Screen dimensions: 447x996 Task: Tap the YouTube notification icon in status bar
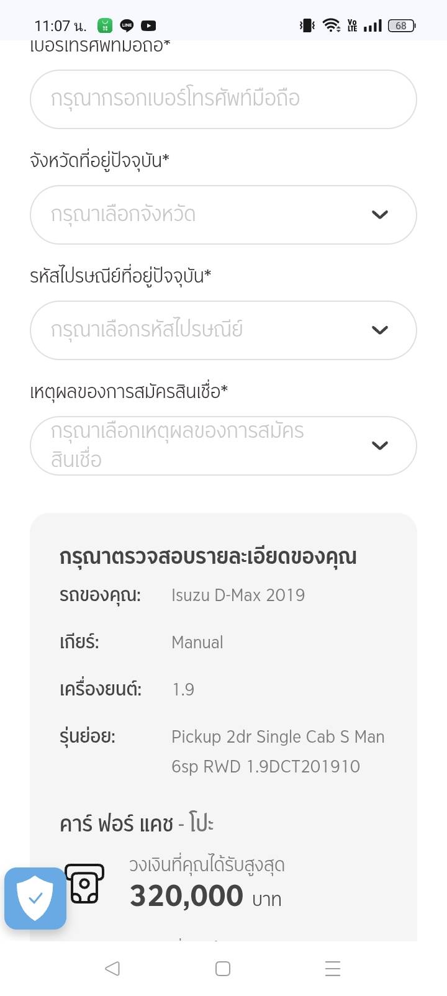148,25
